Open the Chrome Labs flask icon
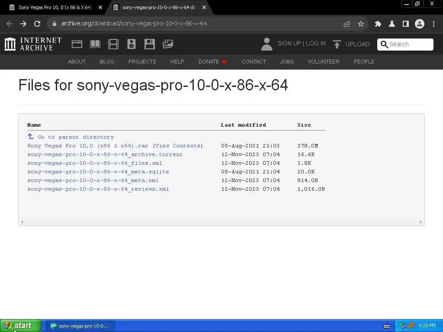Image resolution: width=443 pixels, height=332 pixels. (x=392, y=24)
